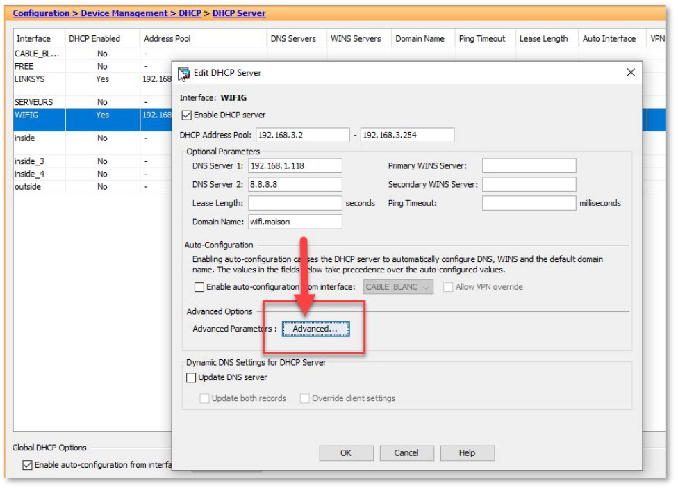Screen dimensions: 678x490
Task: Click the DHCP breadcrumb link
Action: (190, 13)
